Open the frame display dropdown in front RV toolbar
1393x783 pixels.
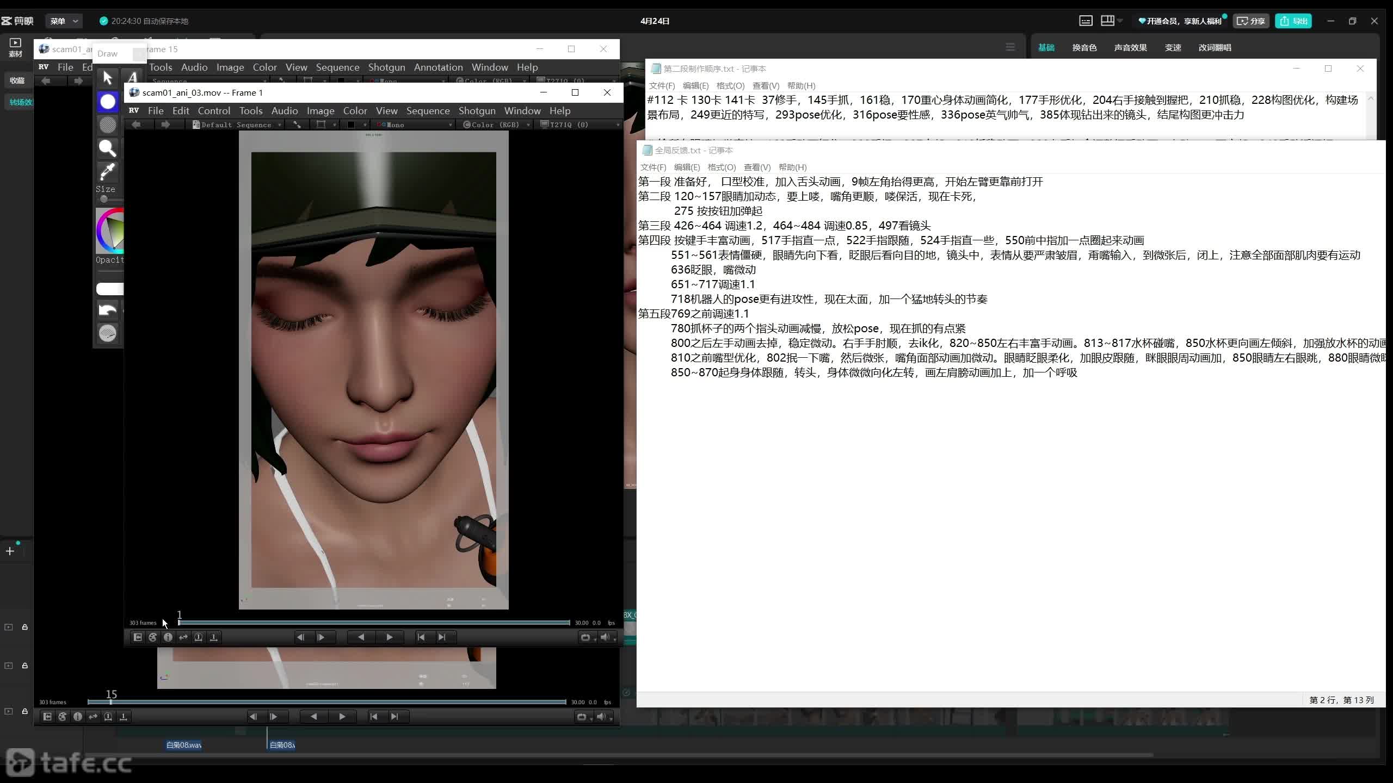(x=325, y=125)
